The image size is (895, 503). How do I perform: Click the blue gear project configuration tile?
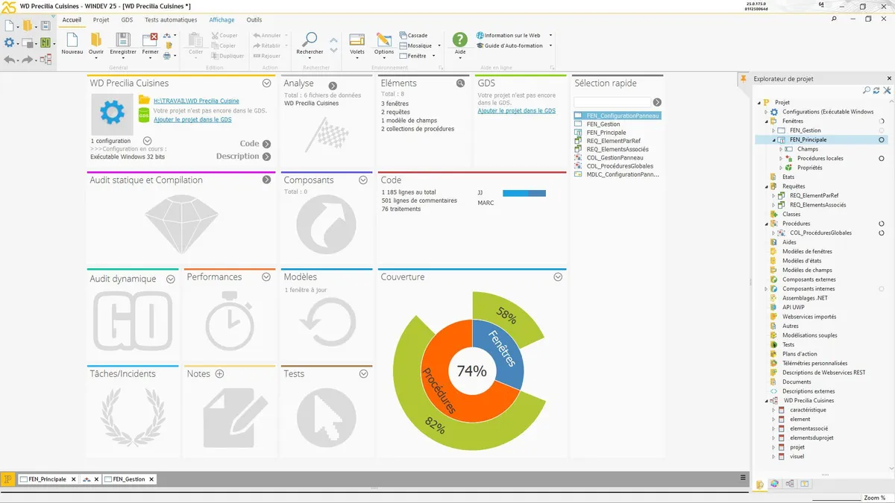click(x=112, y=114)
